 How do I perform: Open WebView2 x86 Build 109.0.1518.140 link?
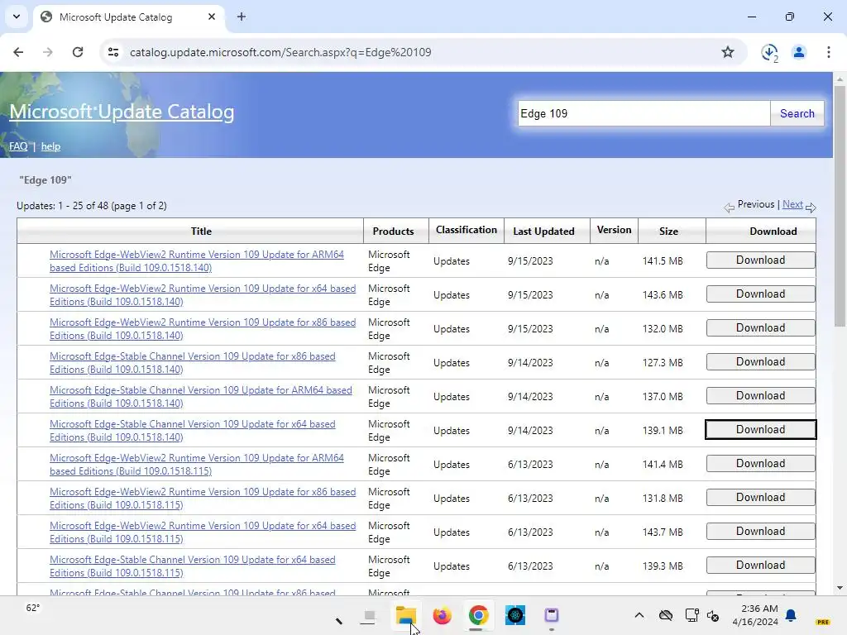203,329
